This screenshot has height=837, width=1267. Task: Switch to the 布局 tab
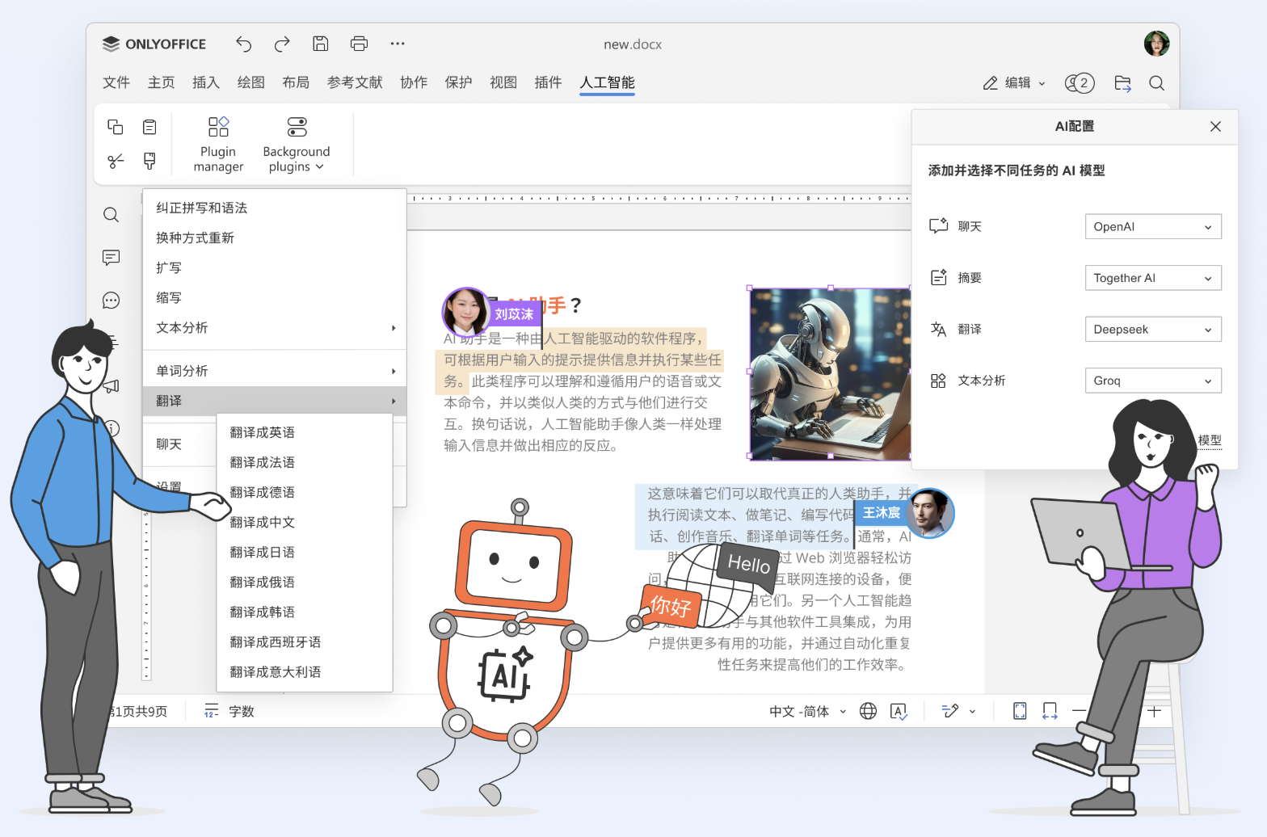[x=296, y=82]
